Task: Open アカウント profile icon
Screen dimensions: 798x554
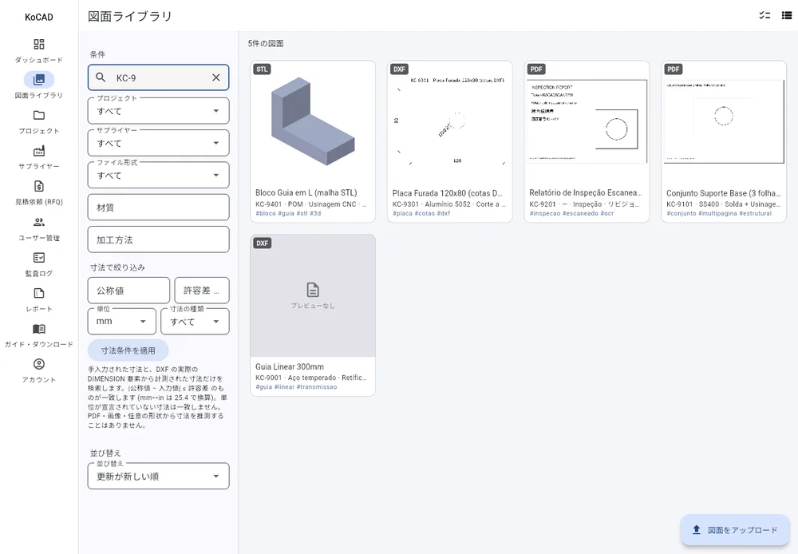Action: click(38, 364)
